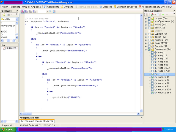Click the Форма folder icon
176x132 pixels.
(x=152, y=18)
